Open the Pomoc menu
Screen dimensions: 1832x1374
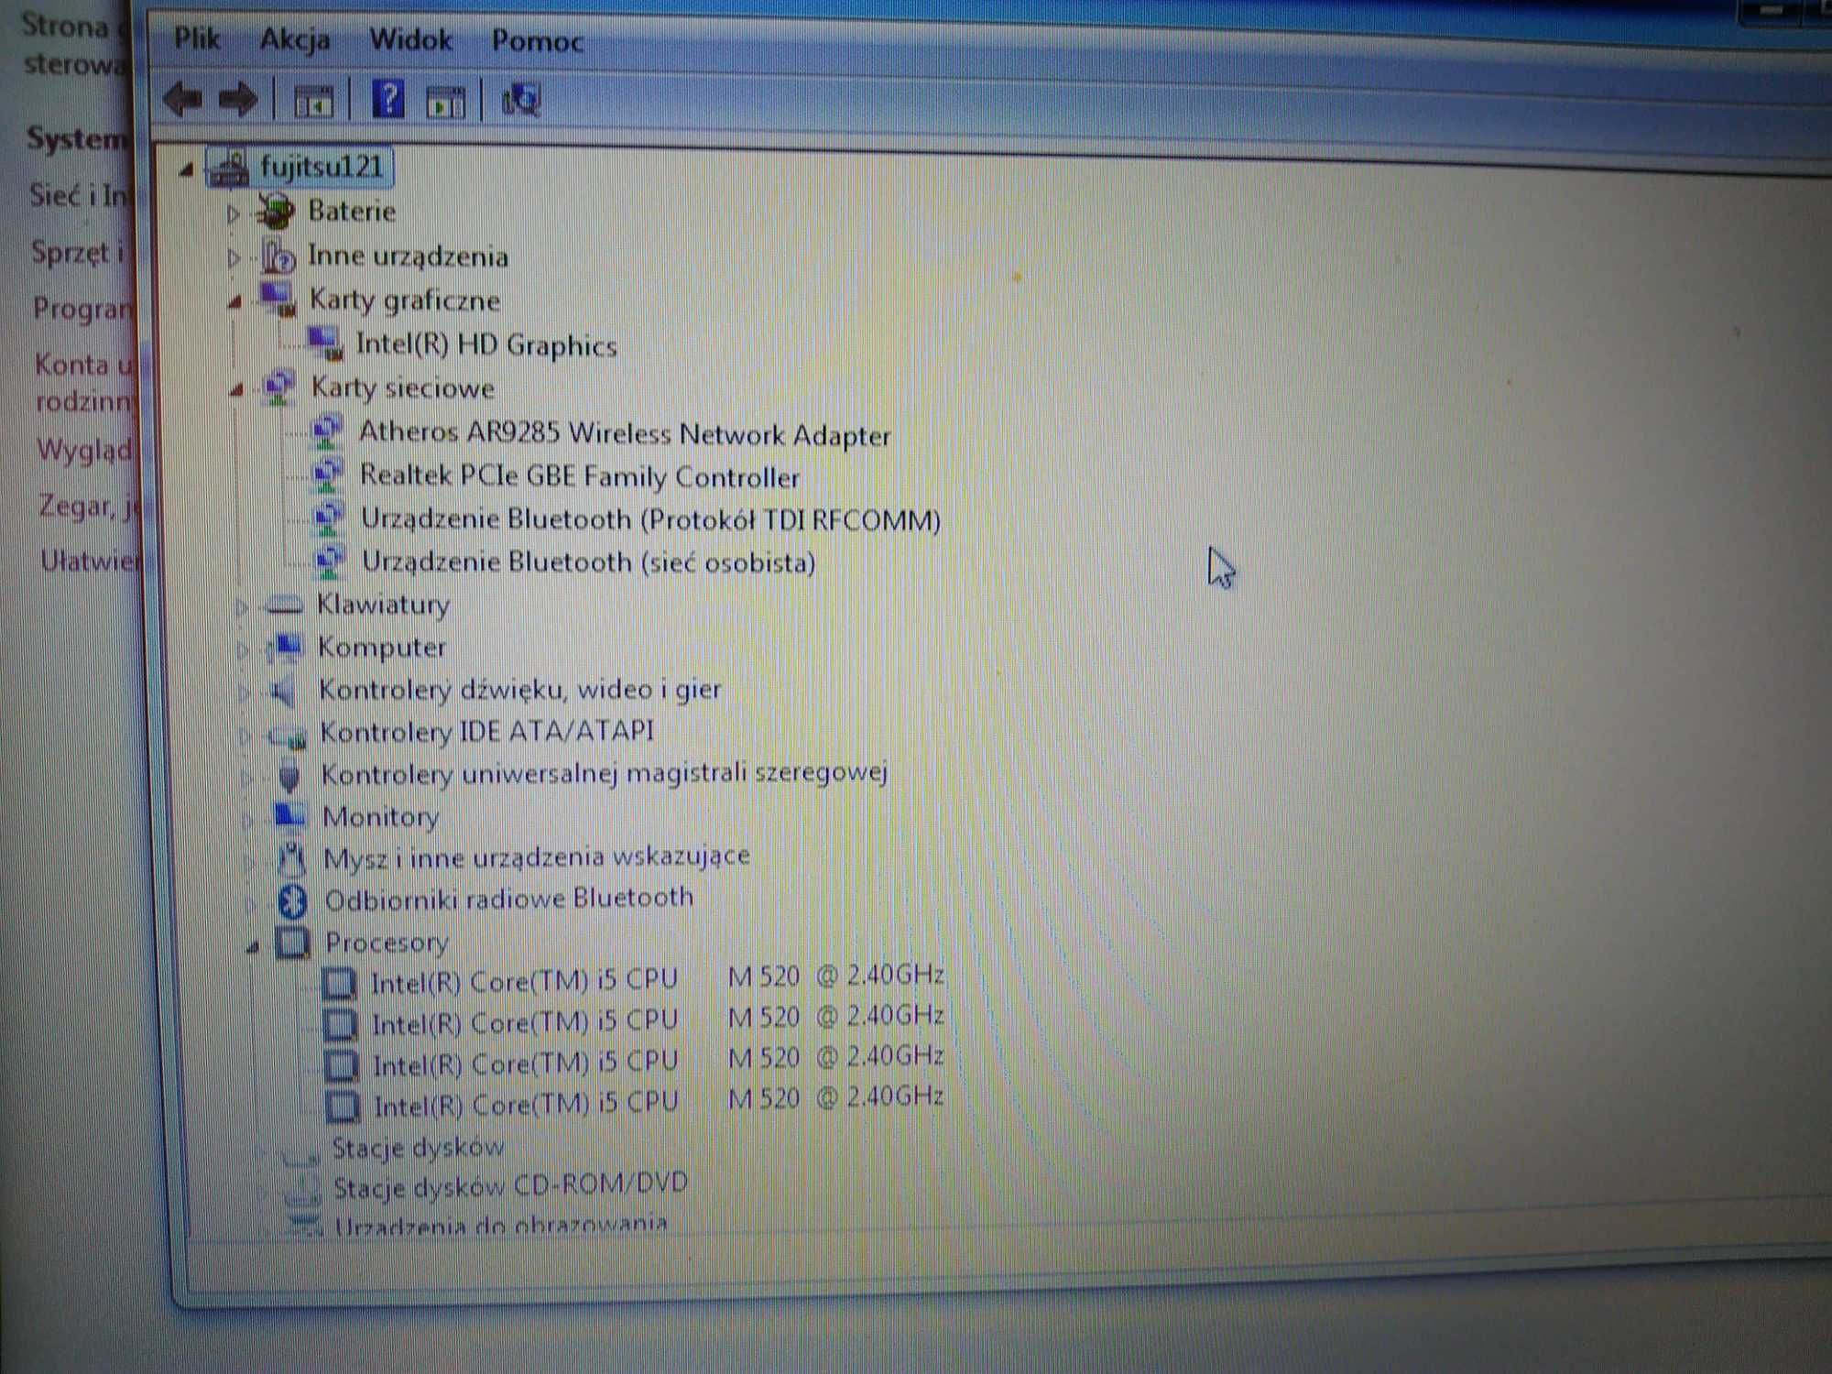pyautogui.click(x=537, y=41)
